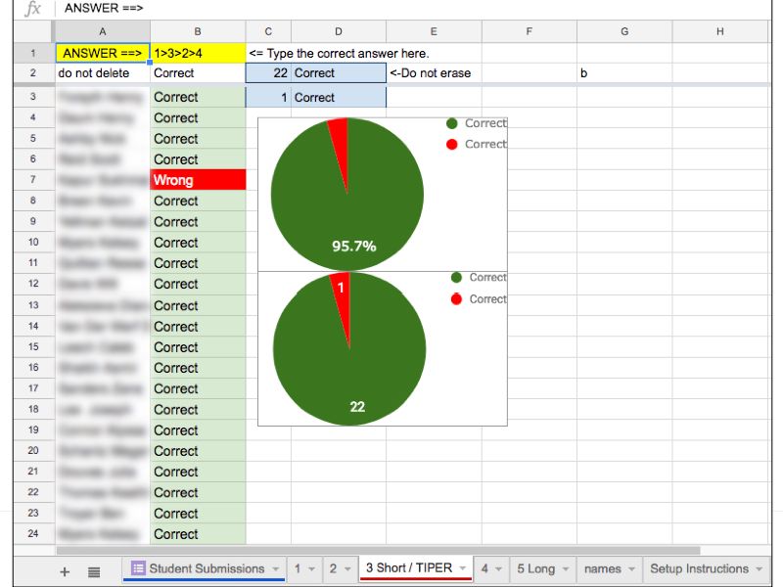Viewport: 783px width, 587px height.
Task: Open dropdown arrow on 5 Long tab
Action: click(x=566, y=569)
